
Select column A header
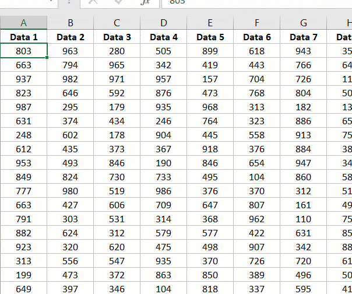click(23, 23)
